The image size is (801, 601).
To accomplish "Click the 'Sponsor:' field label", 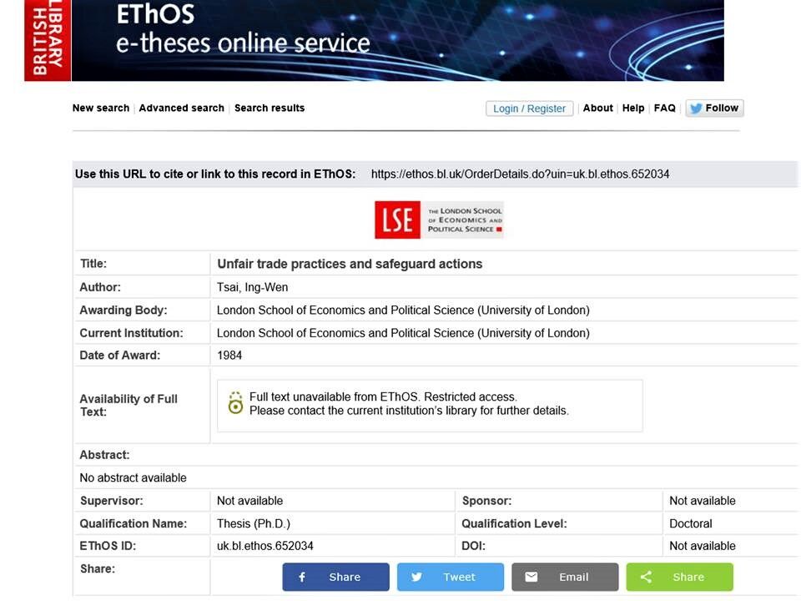I will point(486,501).
